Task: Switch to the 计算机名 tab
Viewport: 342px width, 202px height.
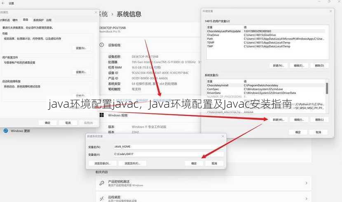Action: tap(5, 20)
